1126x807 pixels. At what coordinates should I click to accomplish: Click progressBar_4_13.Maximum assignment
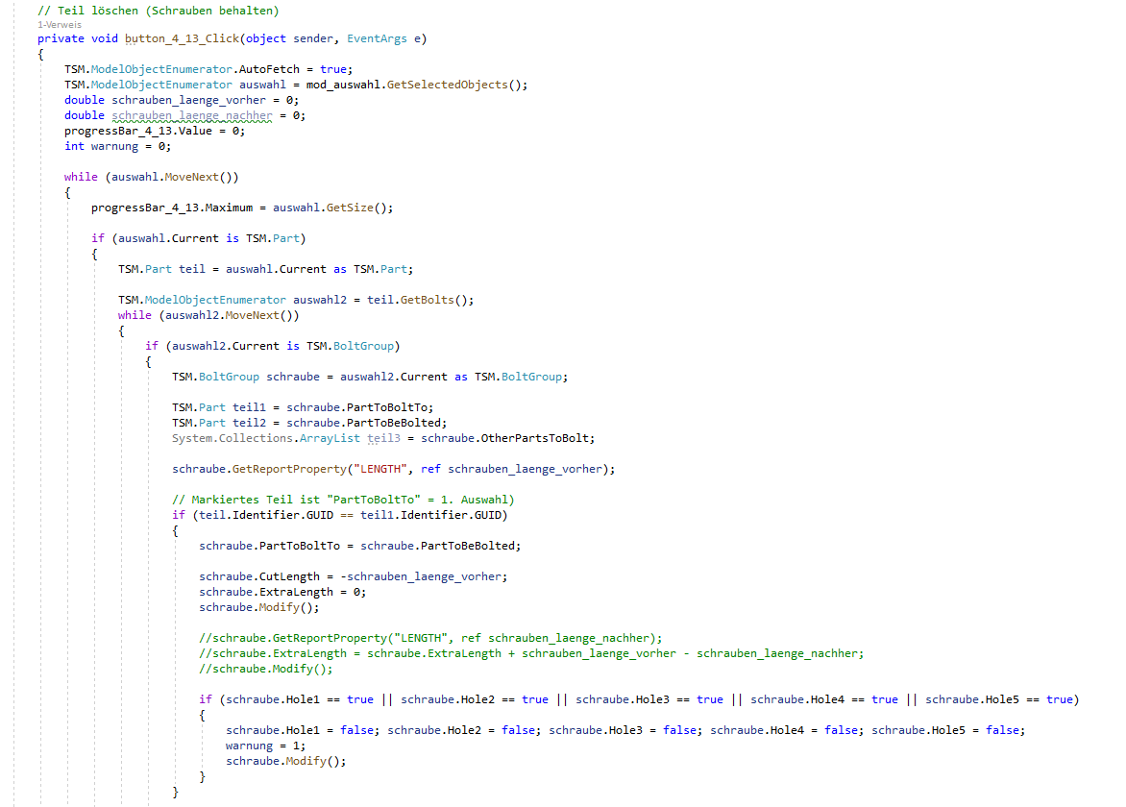pyautogui.click(x=242, y=208)
